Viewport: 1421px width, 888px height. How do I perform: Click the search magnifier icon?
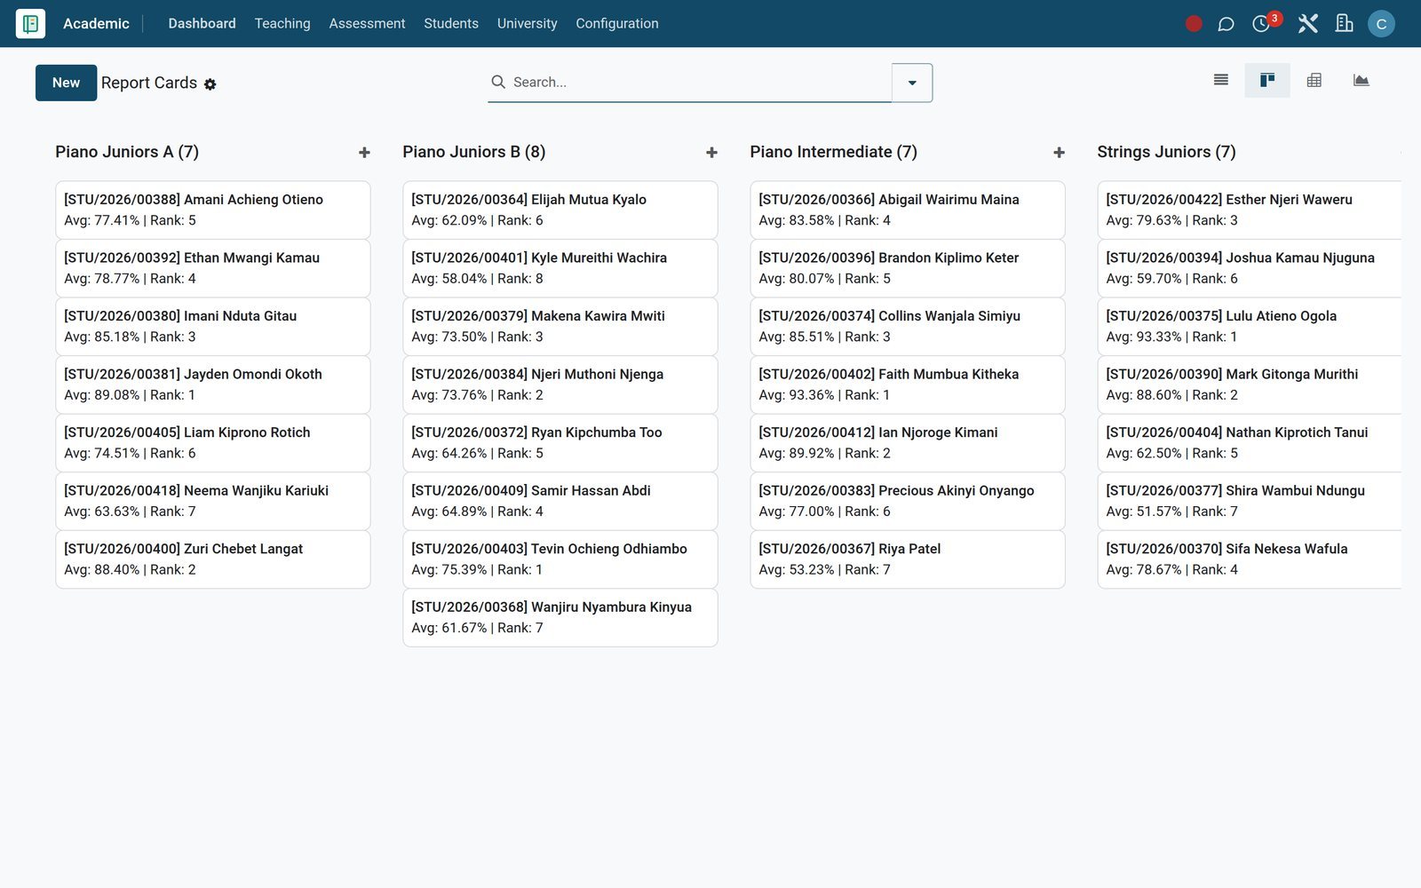tap(498, 82)
